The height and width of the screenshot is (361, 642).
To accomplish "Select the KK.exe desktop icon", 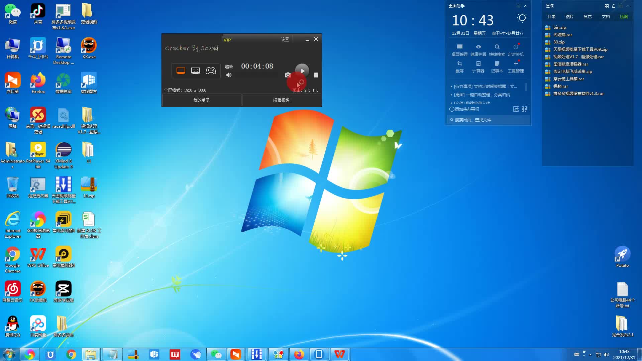I will click(89, 48).
